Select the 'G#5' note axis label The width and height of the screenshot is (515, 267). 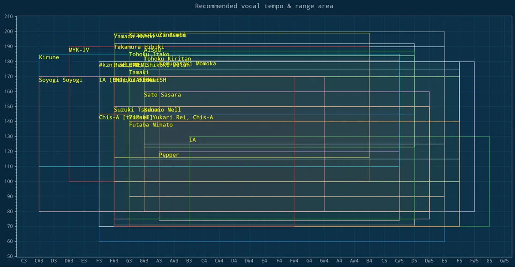click(504, 261)
